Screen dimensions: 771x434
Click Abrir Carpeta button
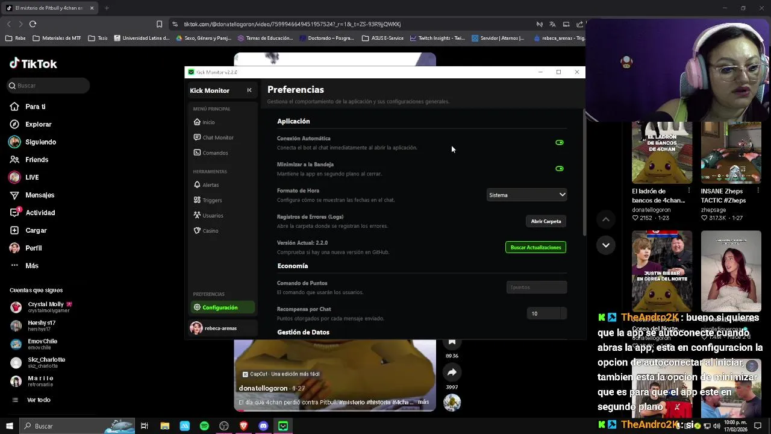546,221
